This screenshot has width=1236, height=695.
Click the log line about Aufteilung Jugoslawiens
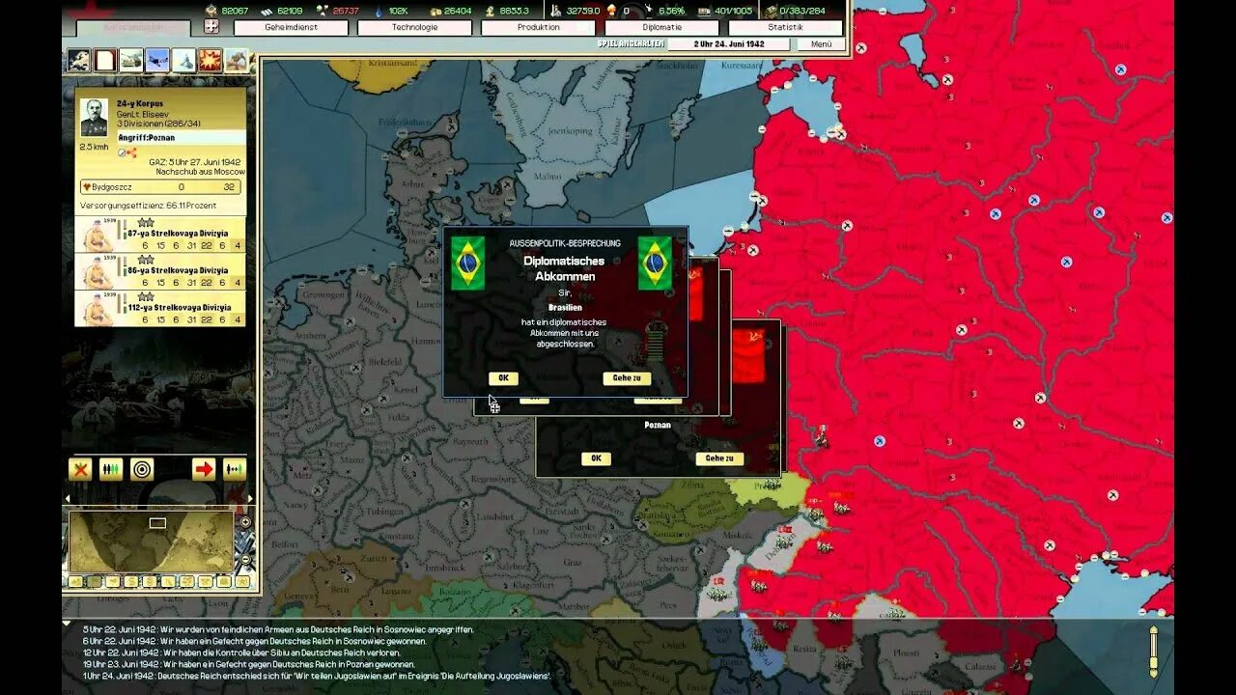316,676
